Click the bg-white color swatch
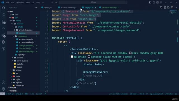The image size is (179, 101). point(72,57)
